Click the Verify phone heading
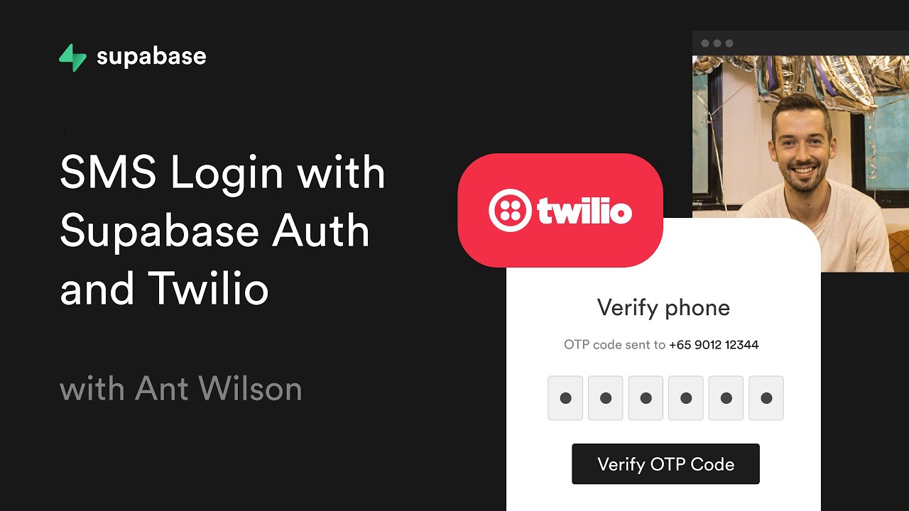 tap(663, 308)
